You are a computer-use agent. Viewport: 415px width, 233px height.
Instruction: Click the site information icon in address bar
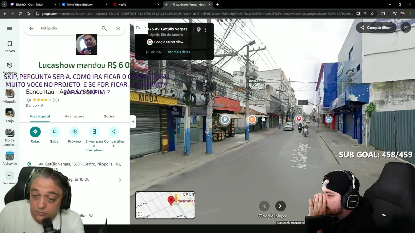point(37,14)
